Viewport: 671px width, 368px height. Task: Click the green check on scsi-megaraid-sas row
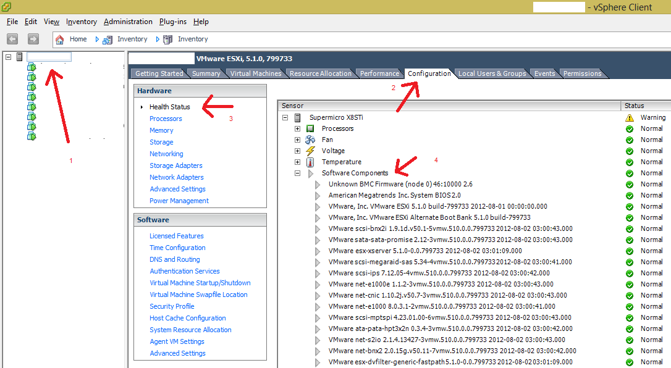630,262
